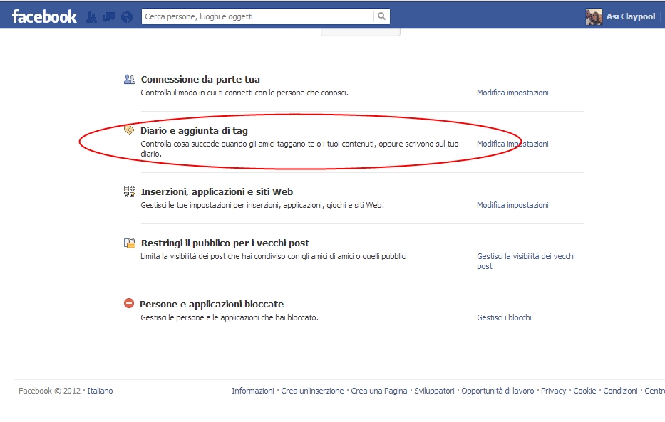
Task: Click the Connessione da parte tua icon
Action: click(x=129, y=80)
